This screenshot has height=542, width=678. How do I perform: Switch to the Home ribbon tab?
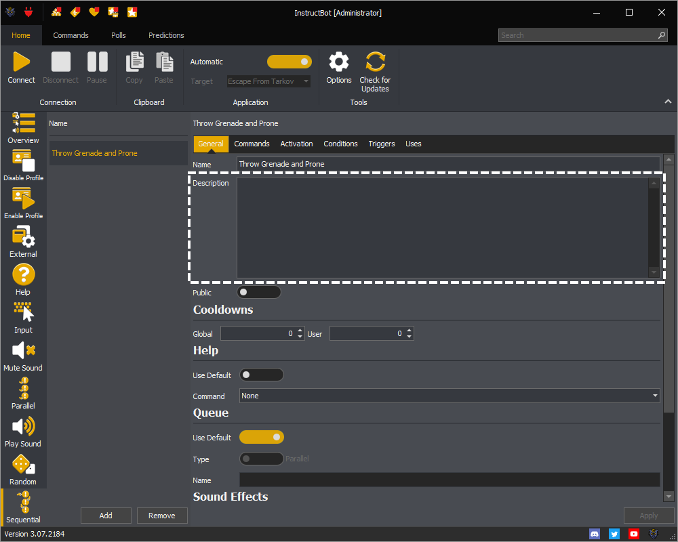click(21, 35)
